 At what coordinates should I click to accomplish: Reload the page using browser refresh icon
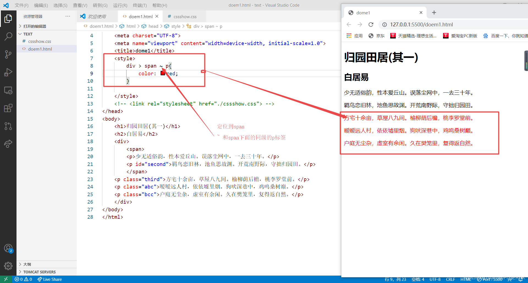pos(371,24)
